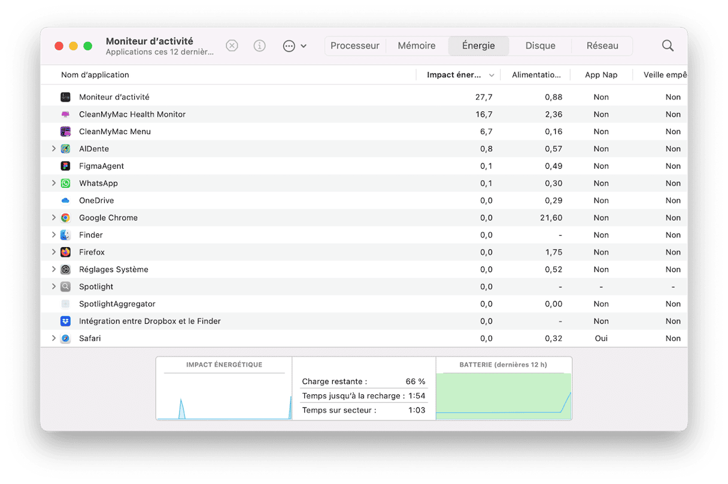This screenshot has height=484, width=728.
Task: Click the Dropbox integration icon
Action: (66, 321)
